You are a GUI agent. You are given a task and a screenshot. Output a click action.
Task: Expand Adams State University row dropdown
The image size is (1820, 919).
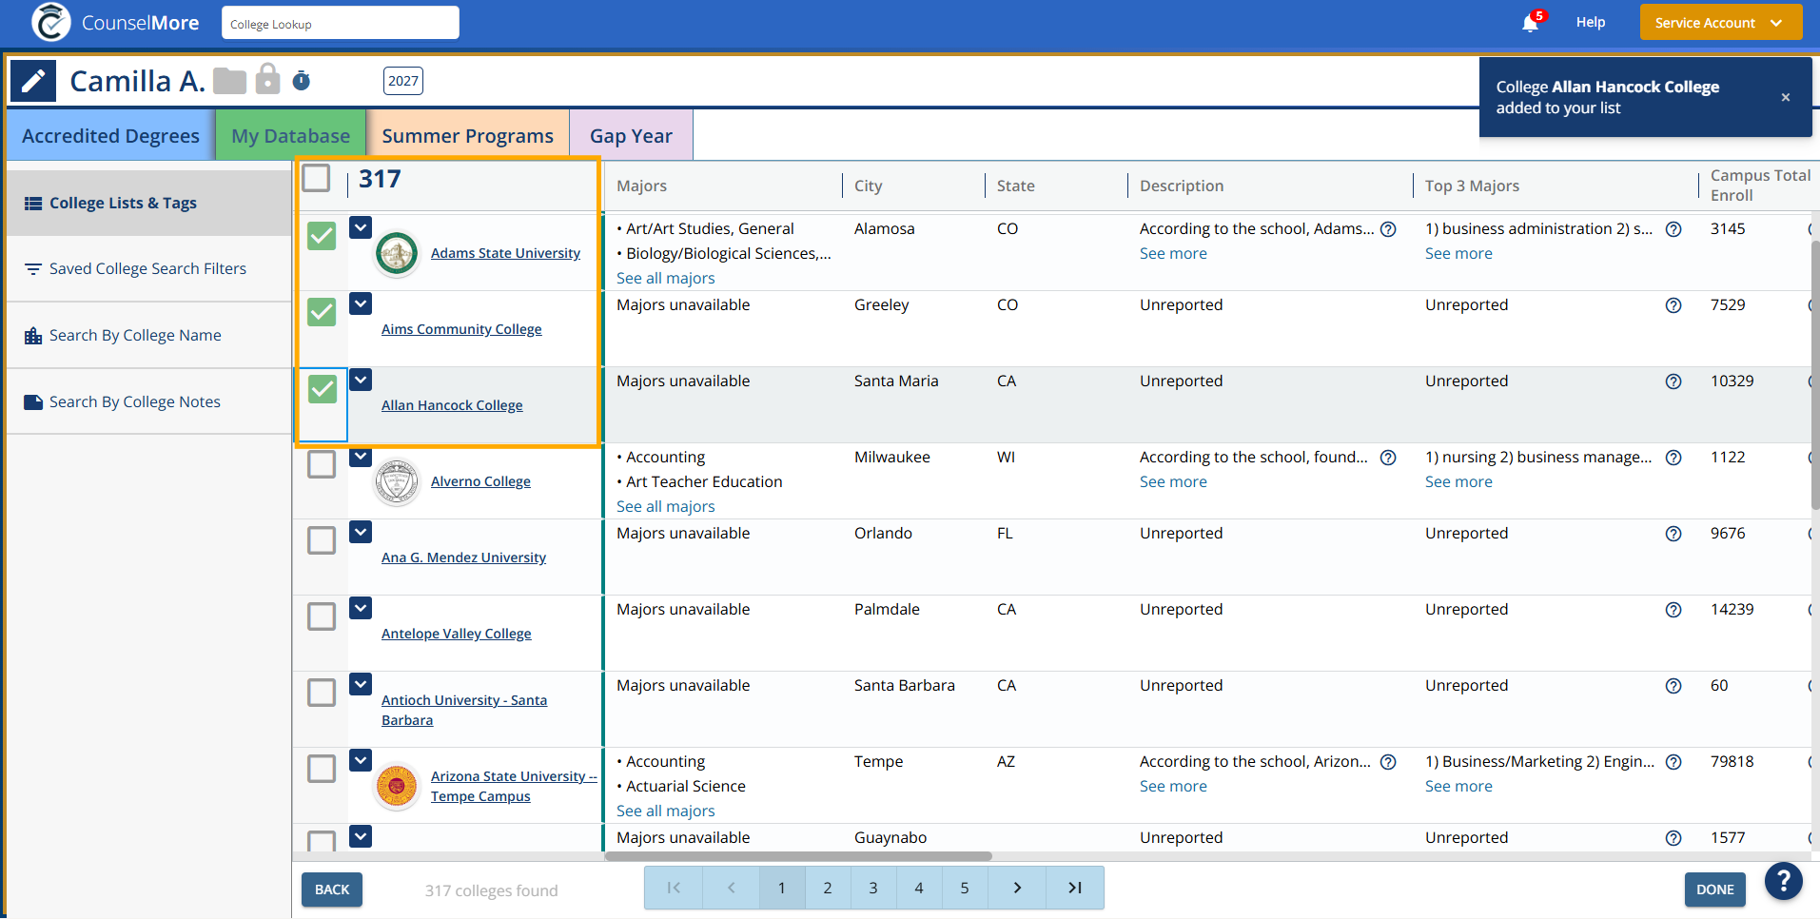coord(361,227)
